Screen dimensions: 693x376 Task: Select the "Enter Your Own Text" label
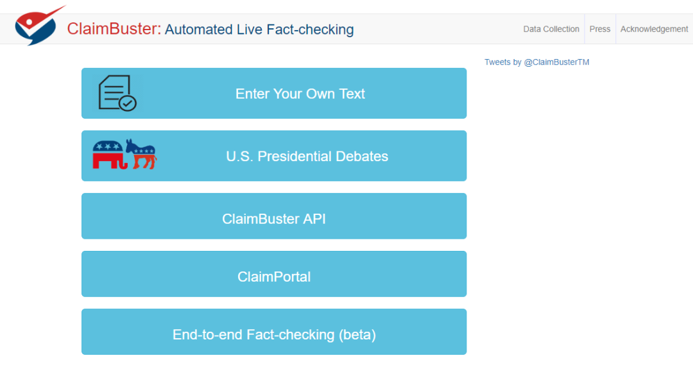[x=300, y=94]
